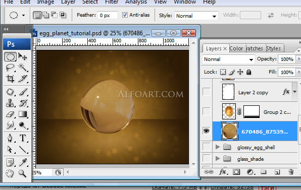
Task: Select the Eraser tool
Action: coord(10,114)
